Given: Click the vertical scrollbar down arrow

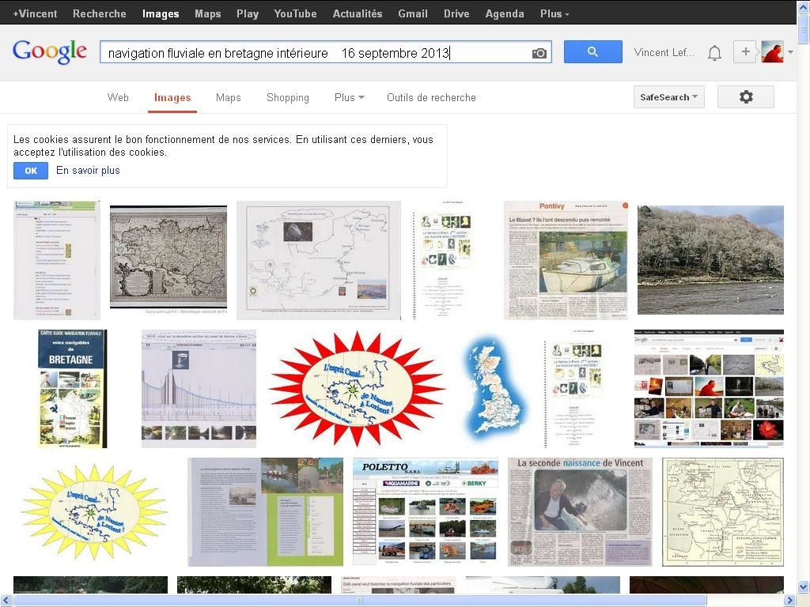Looking at the screenshot, I should (804, 587).
